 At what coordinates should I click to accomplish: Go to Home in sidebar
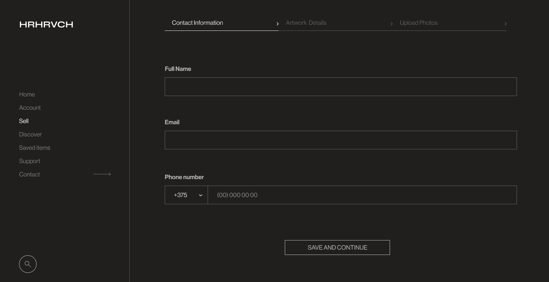click(x=27, y=94)
